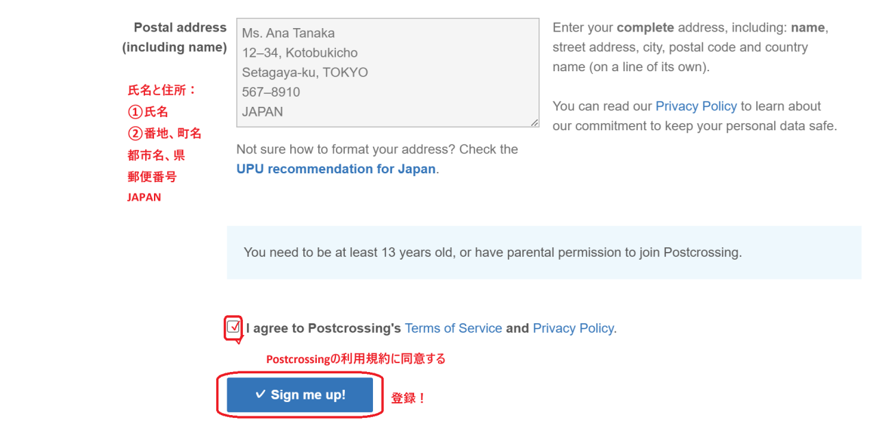This screenshot has width=876, height=424.
Task: Click the "I agree to Postcrossing's" label text
Action: 323,328
